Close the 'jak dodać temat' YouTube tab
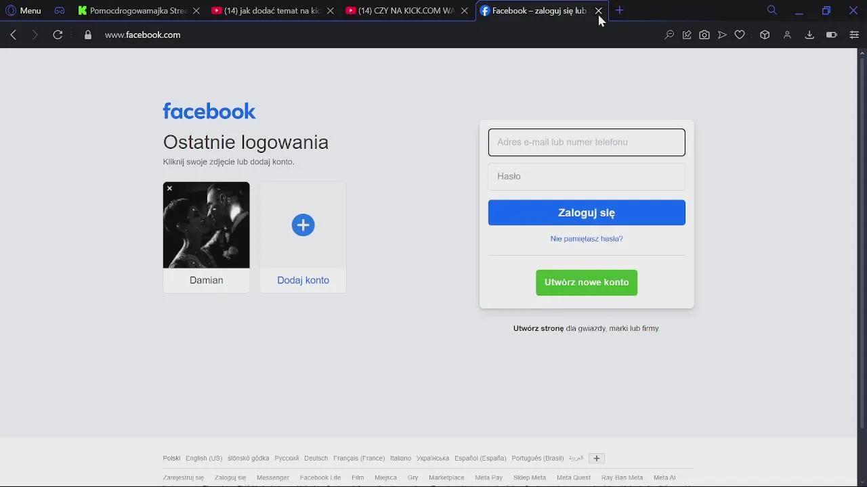This screenshot has width=867, height=487. coord(331,11)
